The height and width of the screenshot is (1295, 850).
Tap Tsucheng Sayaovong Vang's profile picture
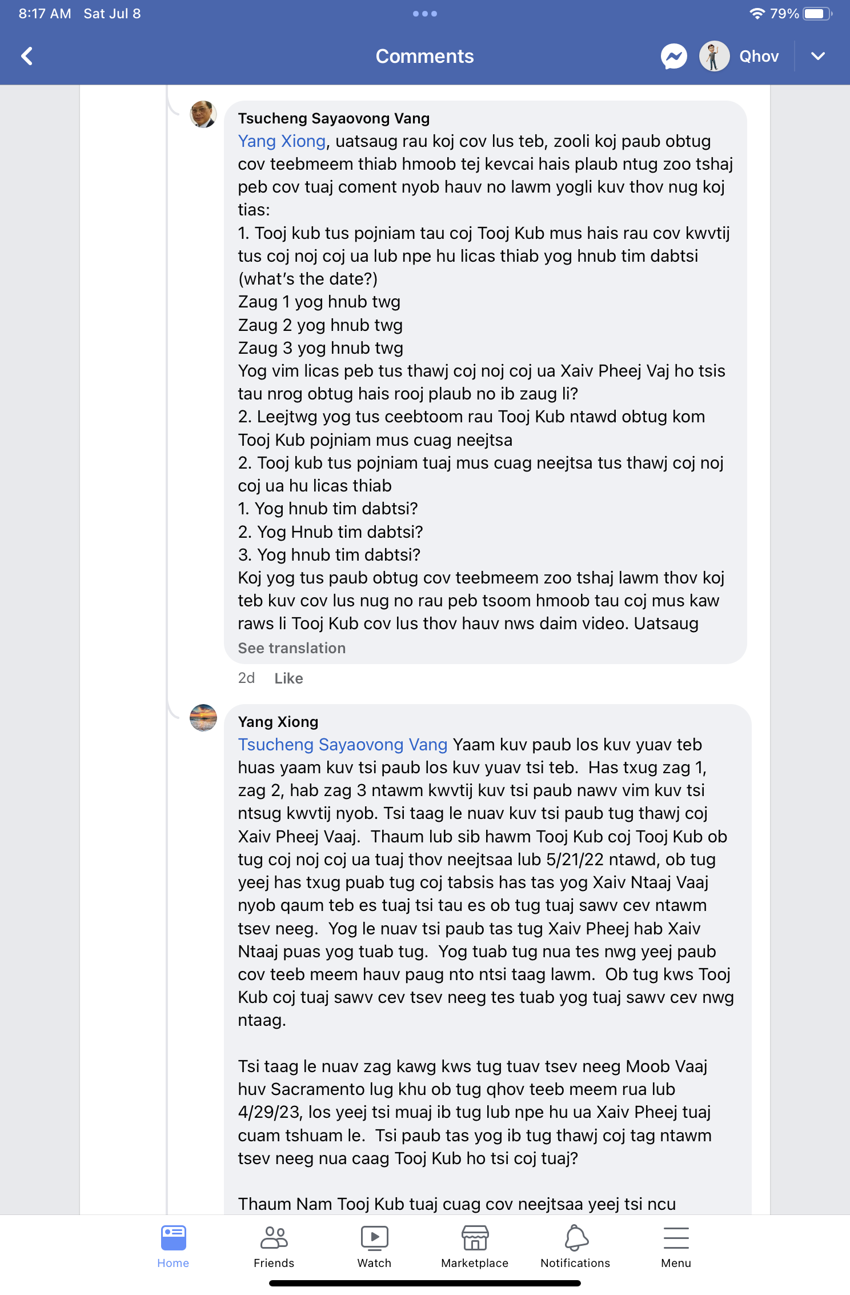(203, 114)
